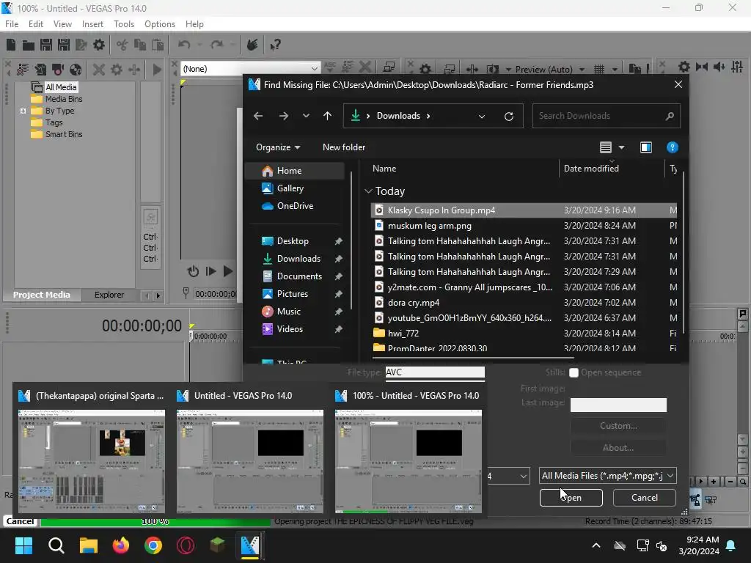
Task: Open the mixing console sliders icon
Action: [x=737, y=67]
